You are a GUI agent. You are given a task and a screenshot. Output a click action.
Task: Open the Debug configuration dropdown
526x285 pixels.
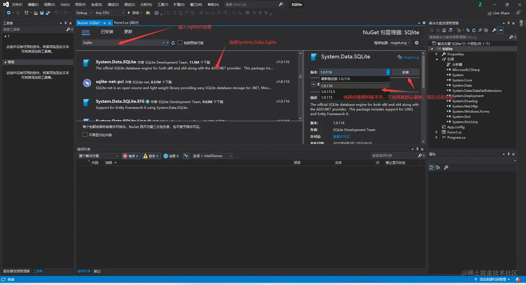[x=84, y=13]
